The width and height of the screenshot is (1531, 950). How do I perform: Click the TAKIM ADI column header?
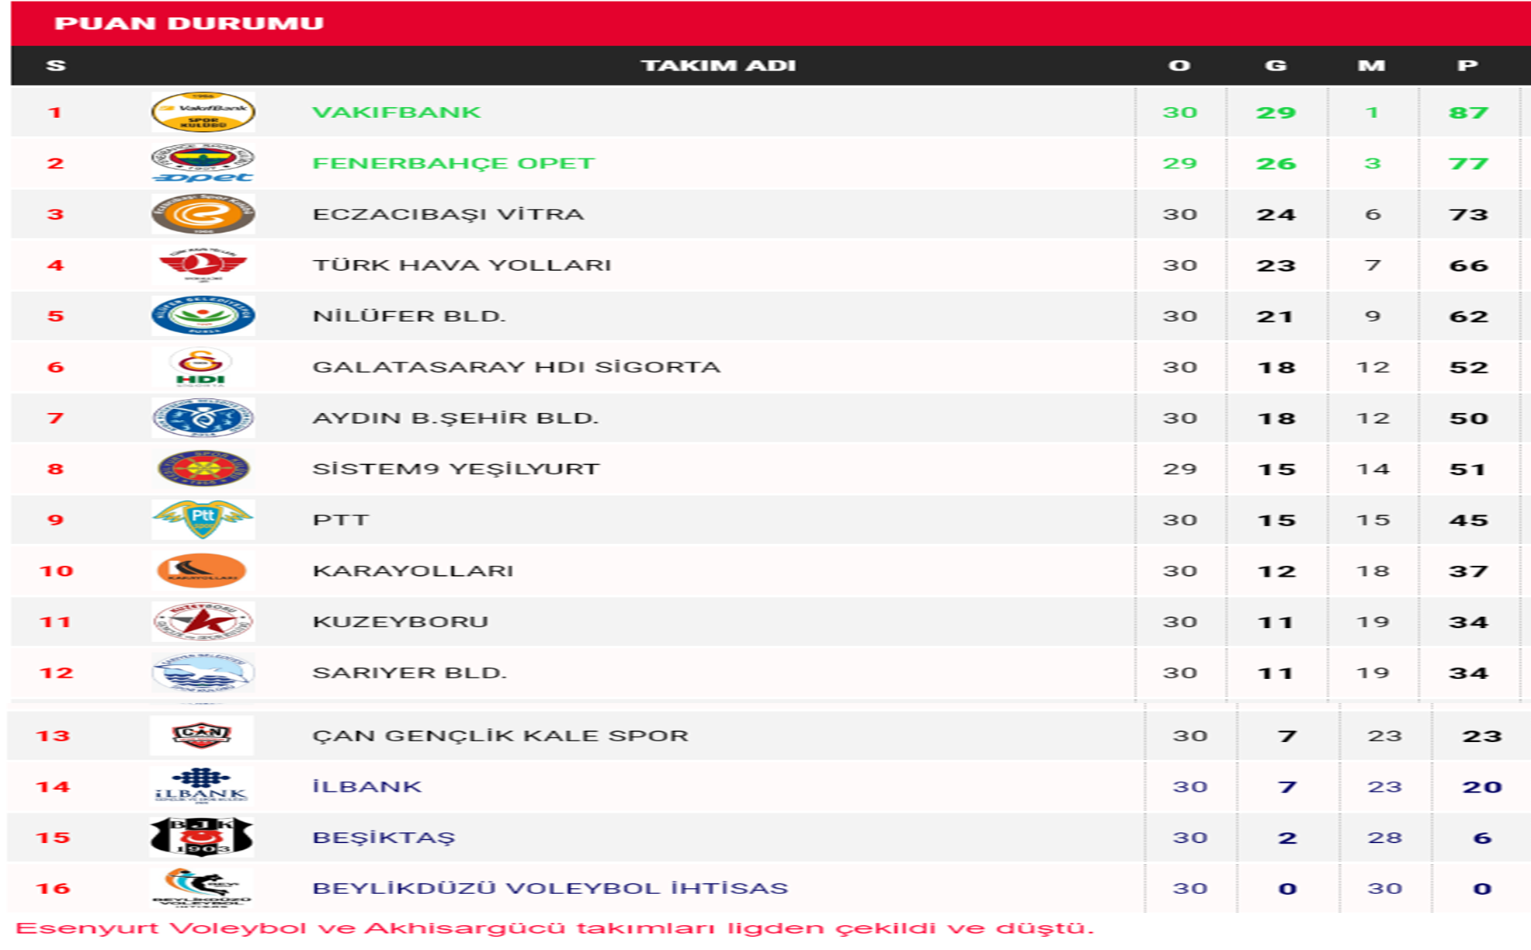[719, 65]
